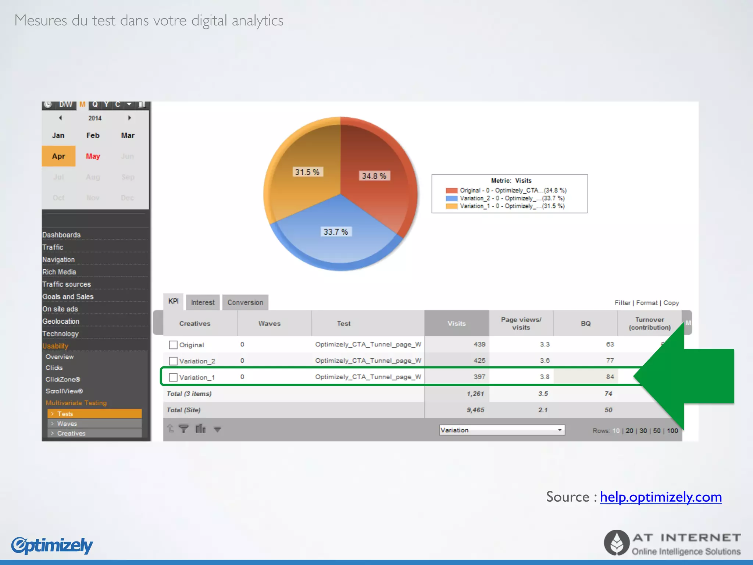Select the Variation_1 row checkbox
The image size is (753, 565).
[173, 377]
